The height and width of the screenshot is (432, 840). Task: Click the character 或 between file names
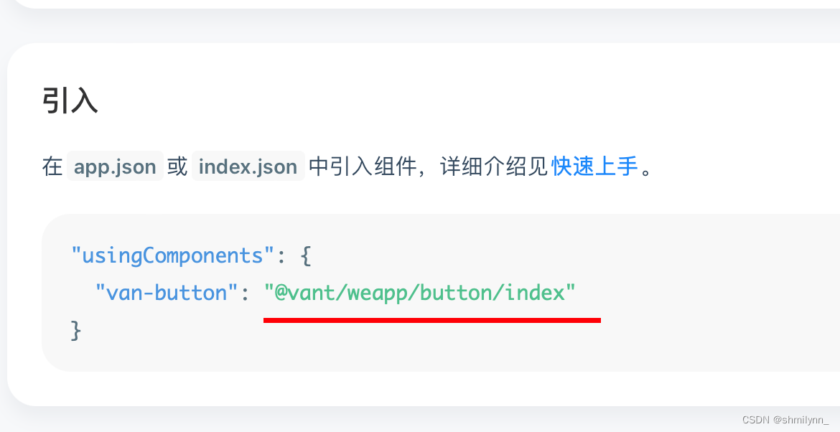[x=177, y=166]
